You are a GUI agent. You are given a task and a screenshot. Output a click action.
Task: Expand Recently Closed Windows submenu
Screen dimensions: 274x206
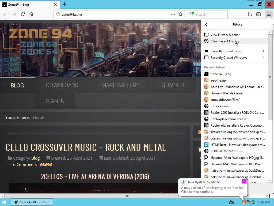(234, 58)
